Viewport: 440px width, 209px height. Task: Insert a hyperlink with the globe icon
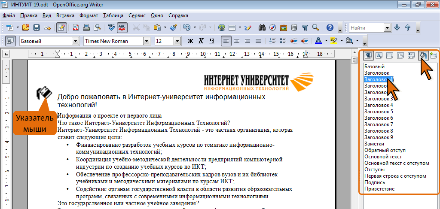(222, 27)
